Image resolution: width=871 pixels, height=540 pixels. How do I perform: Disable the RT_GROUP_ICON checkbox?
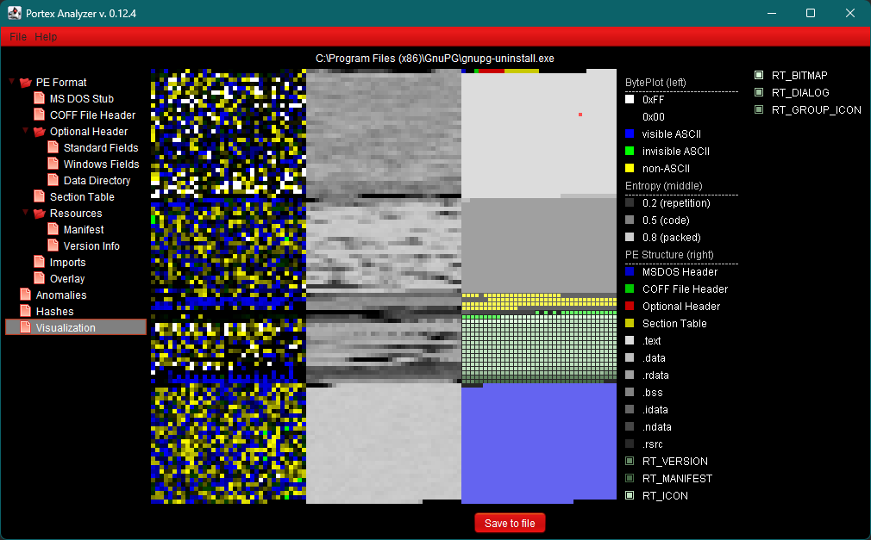coord(760,109)
